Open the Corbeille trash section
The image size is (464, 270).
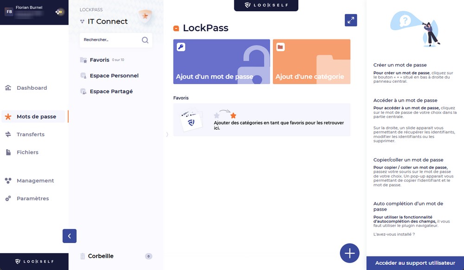pyautogui.click(x=100, y=256)
